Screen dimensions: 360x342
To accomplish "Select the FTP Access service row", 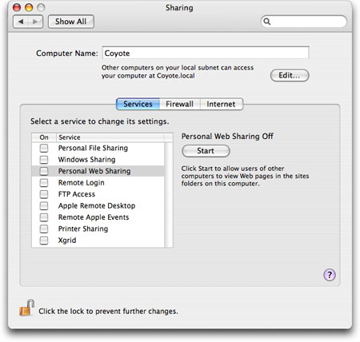I will point(98,194).
